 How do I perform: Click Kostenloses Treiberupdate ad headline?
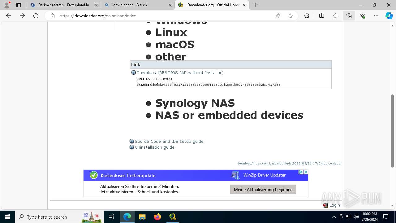[128, 175]
